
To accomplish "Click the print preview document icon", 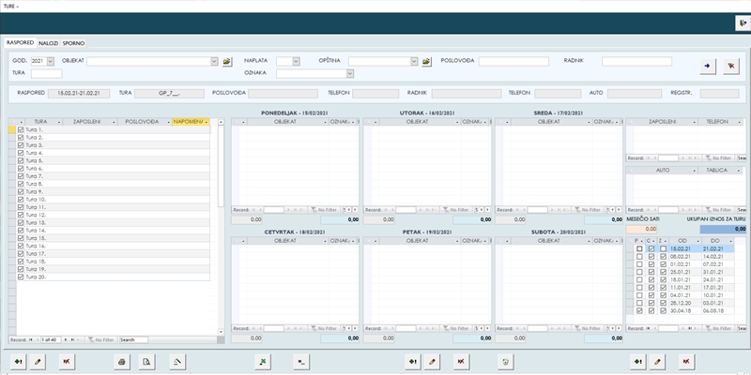I will [x=146, y=361].
